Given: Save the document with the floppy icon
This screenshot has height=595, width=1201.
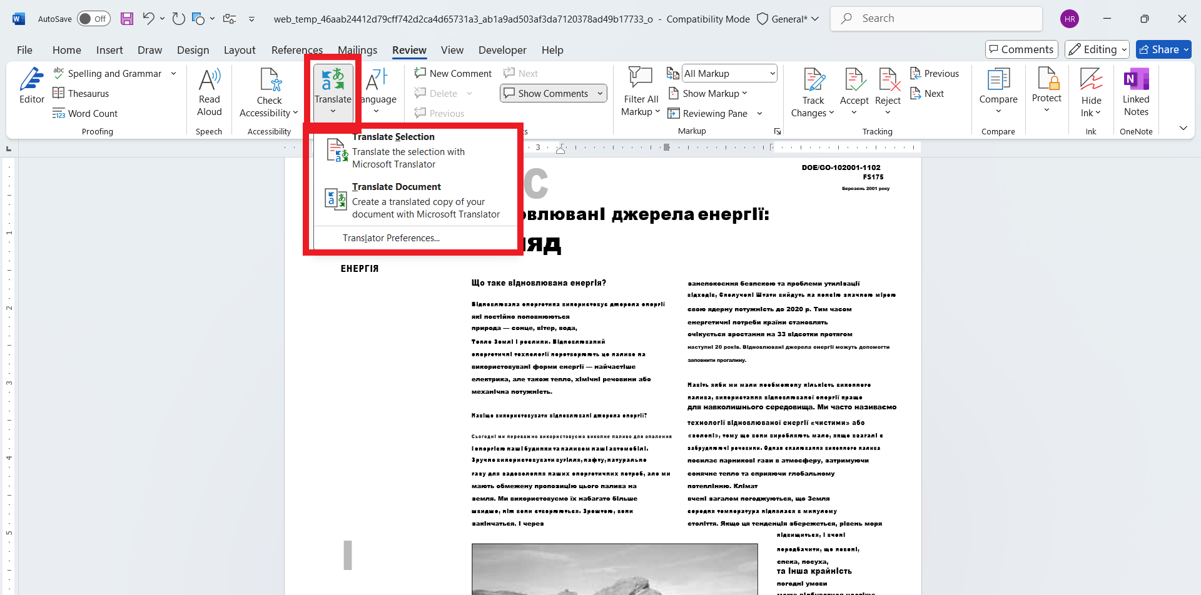Looking at the screenshot, I should click(127, 19).
